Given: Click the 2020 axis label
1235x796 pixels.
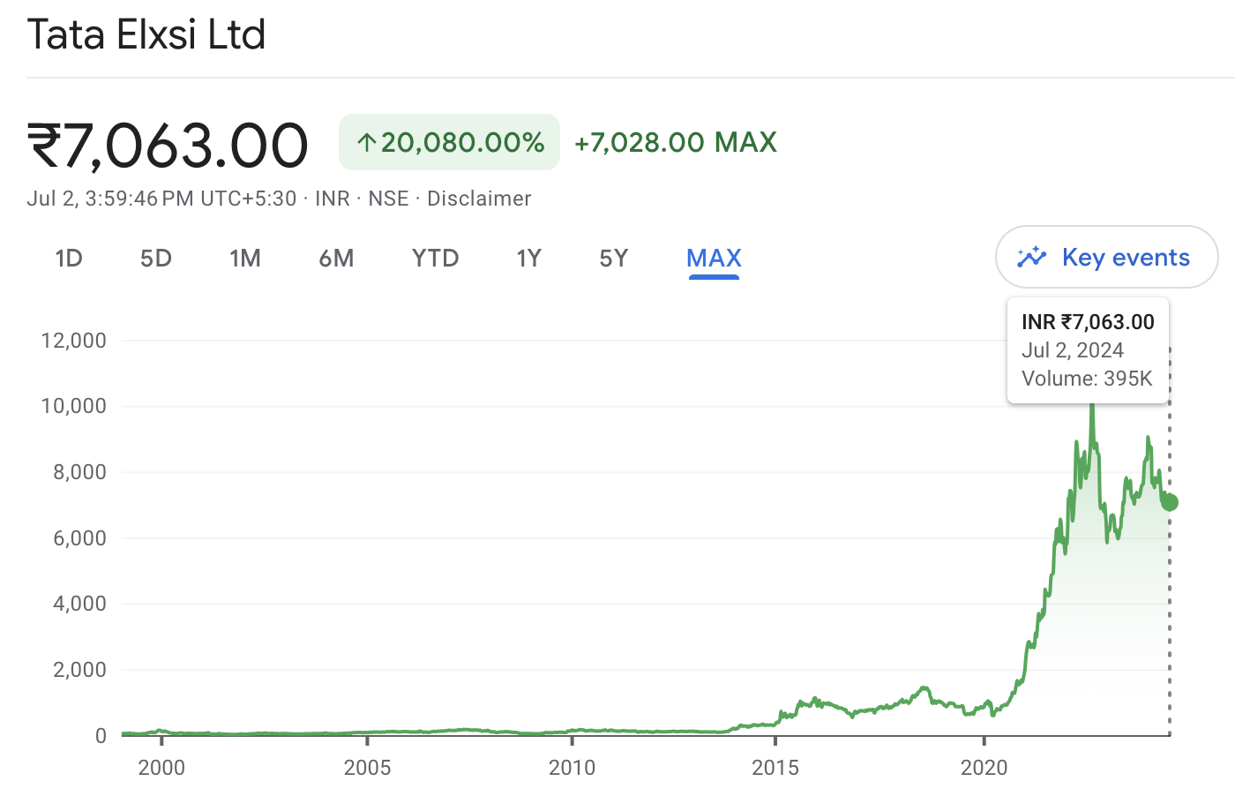Looking at the screenshot, I should click(984, 768).
